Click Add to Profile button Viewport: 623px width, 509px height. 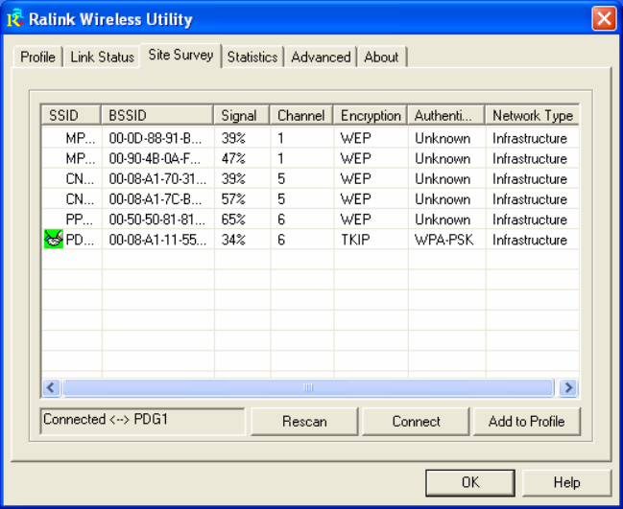click(526, 422)
